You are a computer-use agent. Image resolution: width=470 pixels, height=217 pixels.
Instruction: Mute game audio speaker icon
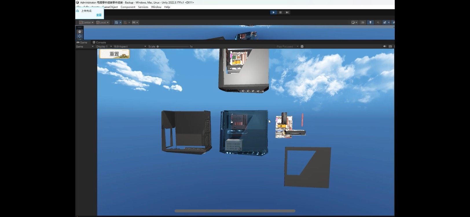point(385,46)
